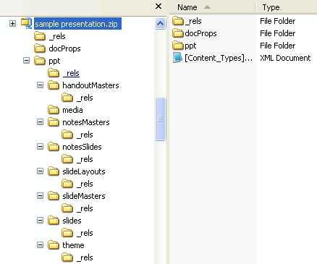Click the slideLayouts folder icon
Image resolution: width=317 pixels, height=264 pixels.
pyautogui.click(x=54, y=171)
